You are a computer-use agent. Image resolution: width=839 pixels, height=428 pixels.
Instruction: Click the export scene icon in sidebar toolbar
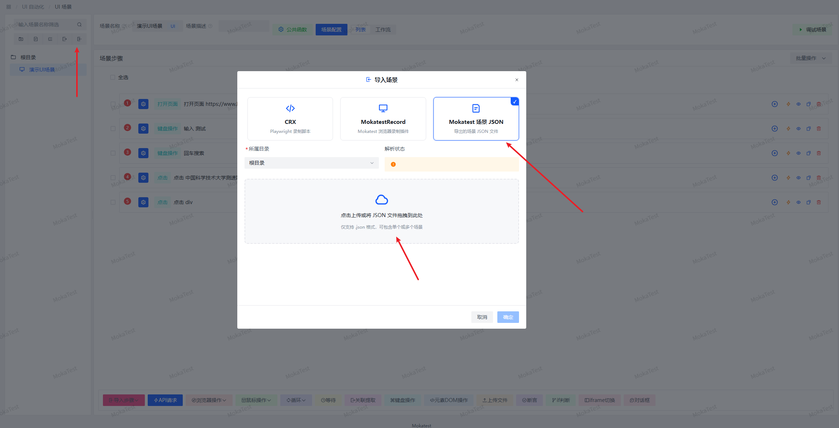(x=65, y=39)
